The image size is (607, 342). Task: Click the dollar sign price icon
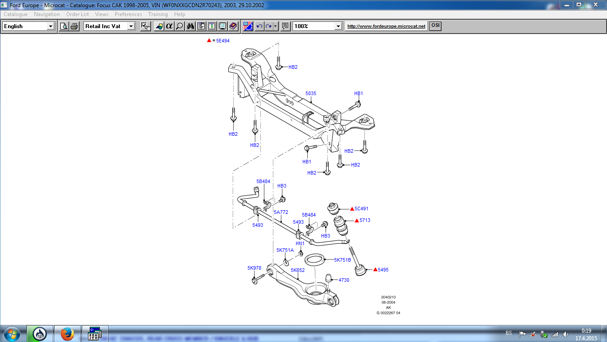[x=211, y=26]
